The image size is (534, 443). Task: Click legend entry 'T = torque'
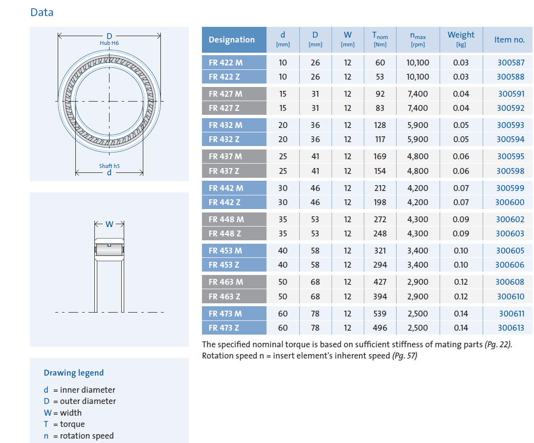point(64,424)
